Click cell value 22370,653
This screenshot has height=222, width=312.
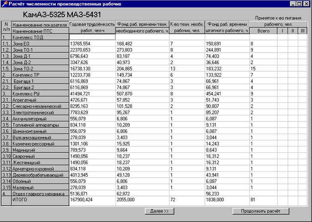click(80, 50)
